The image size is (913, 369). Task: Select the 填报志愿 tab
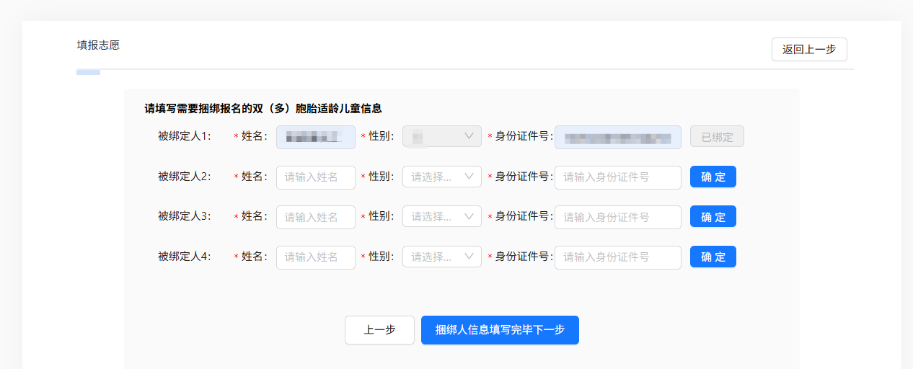[x=98, y=45]
